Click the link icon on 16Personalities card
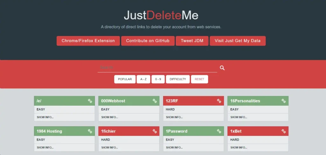The image size is (326, 155). (284, 101)
